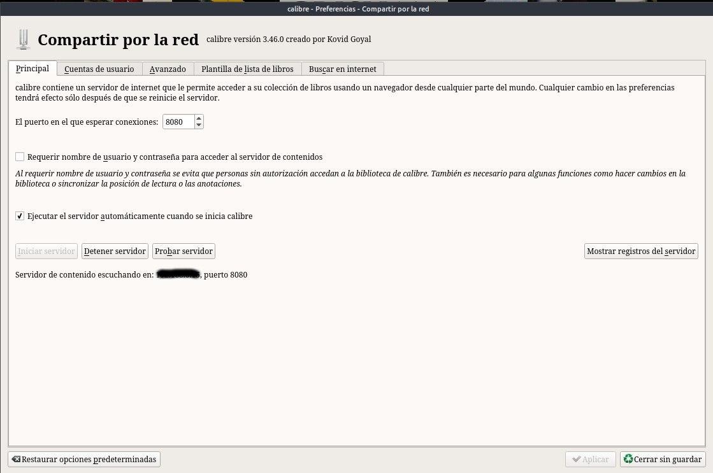Open the Avanzado tab
713x473 pixels.
(x=168, y=69)
